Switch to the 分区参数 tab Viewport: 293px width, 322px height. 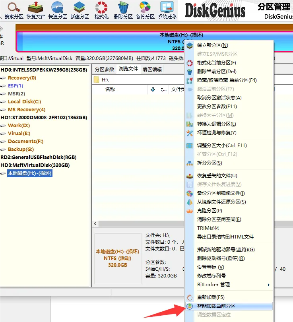coord(104,70)
